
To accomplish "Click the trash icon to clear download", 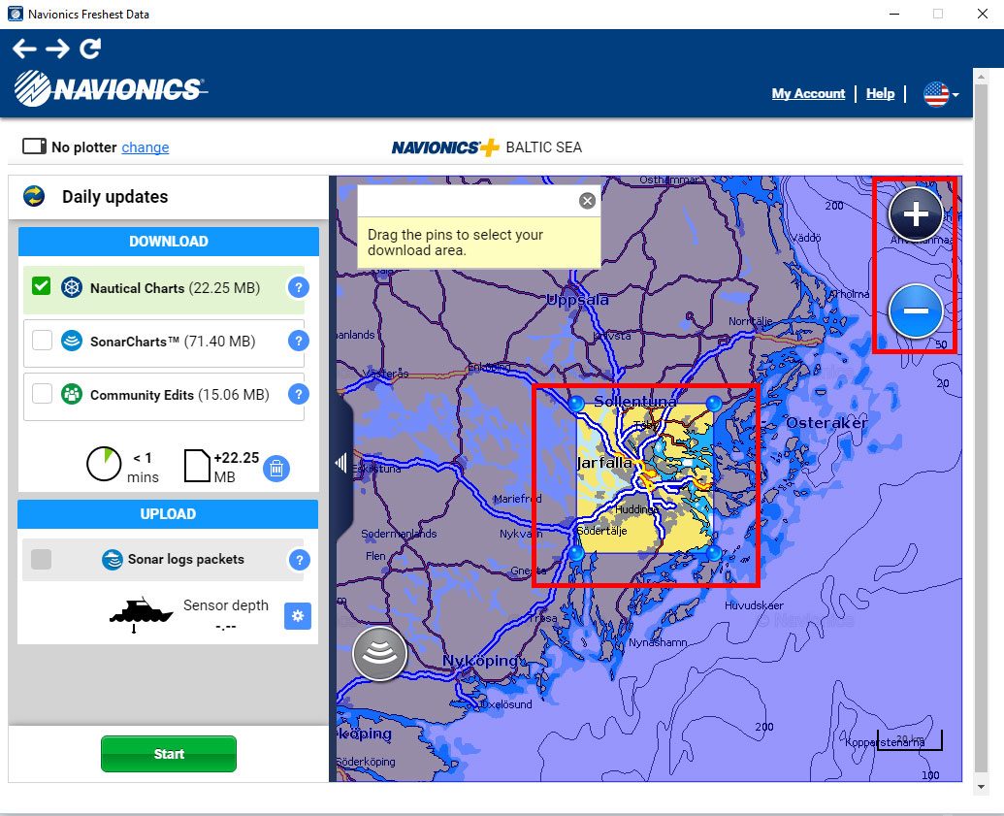I will 276,469.
